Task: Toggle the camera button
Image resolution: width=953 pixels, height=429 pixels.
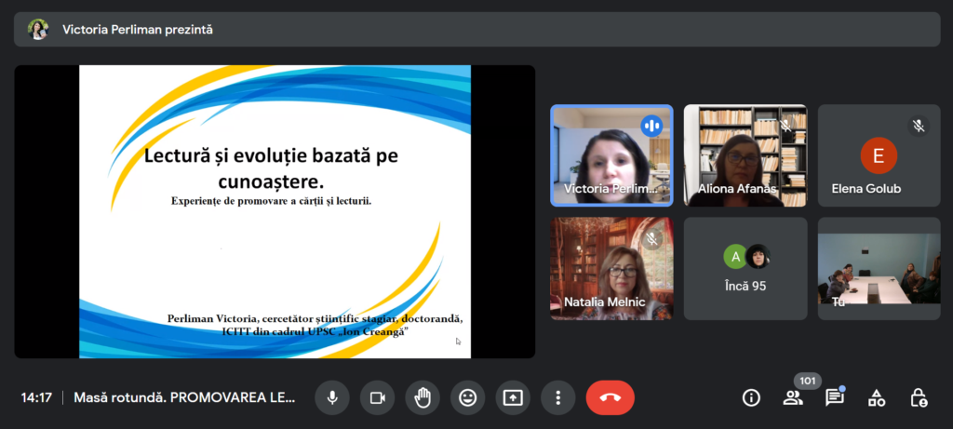Action: tap(377, 398)
